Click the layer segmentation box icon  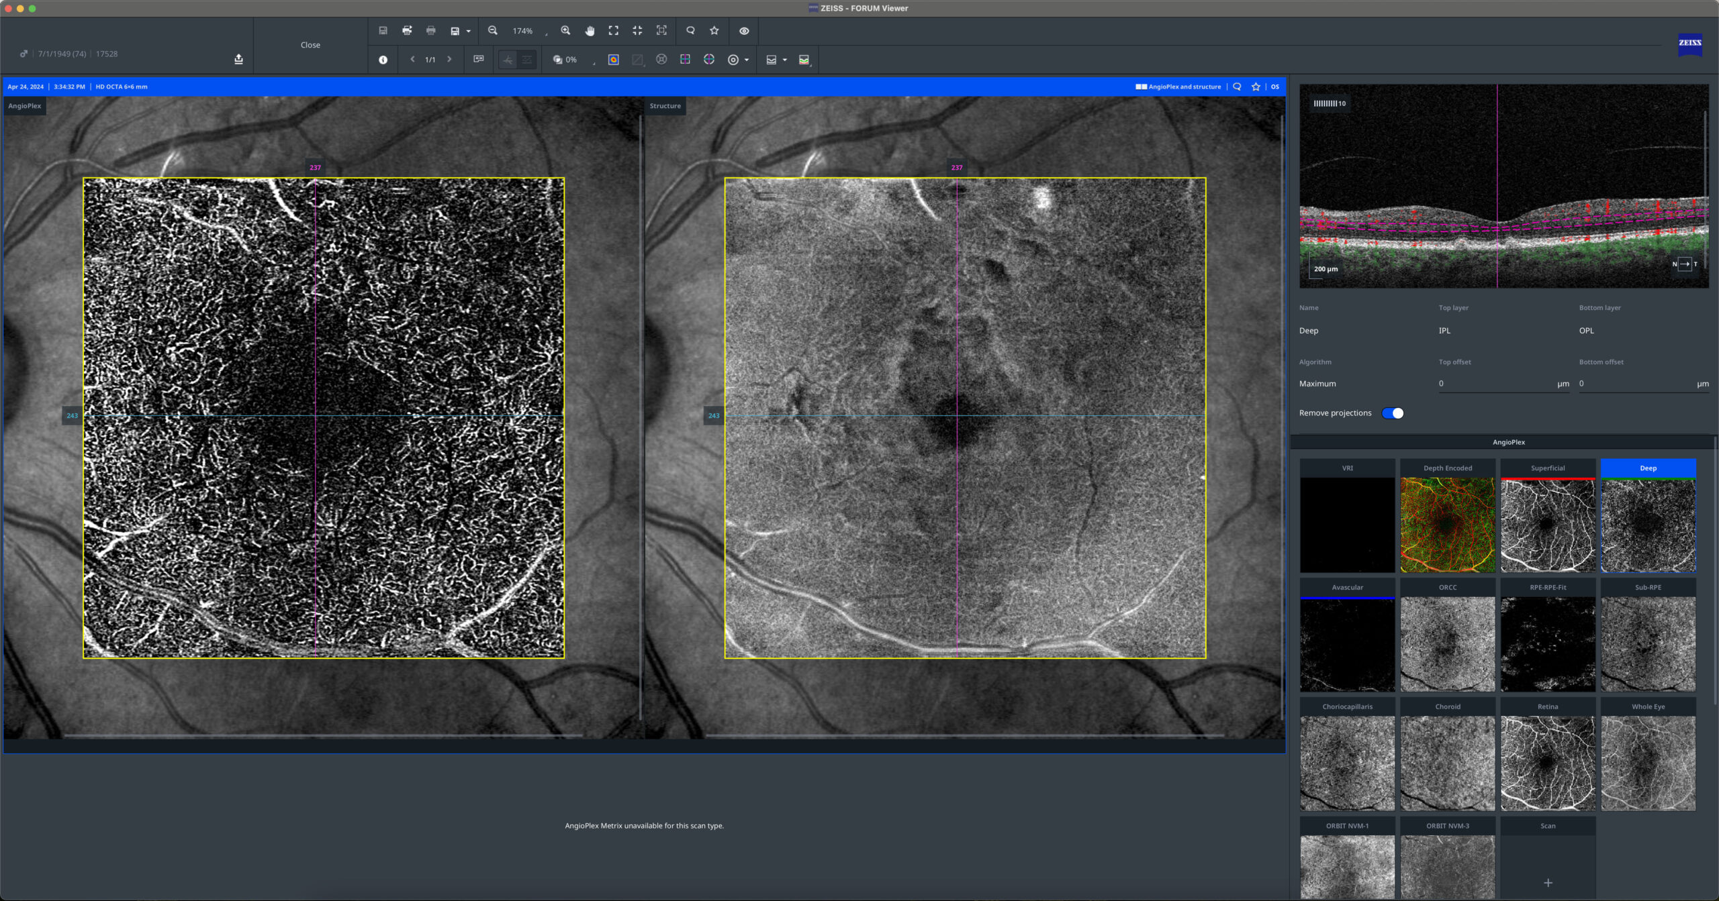(772, 60)
